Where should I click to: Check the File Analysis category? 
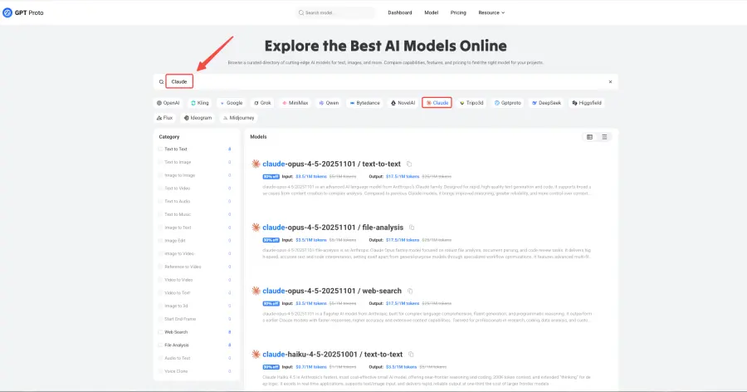[160, 345]
